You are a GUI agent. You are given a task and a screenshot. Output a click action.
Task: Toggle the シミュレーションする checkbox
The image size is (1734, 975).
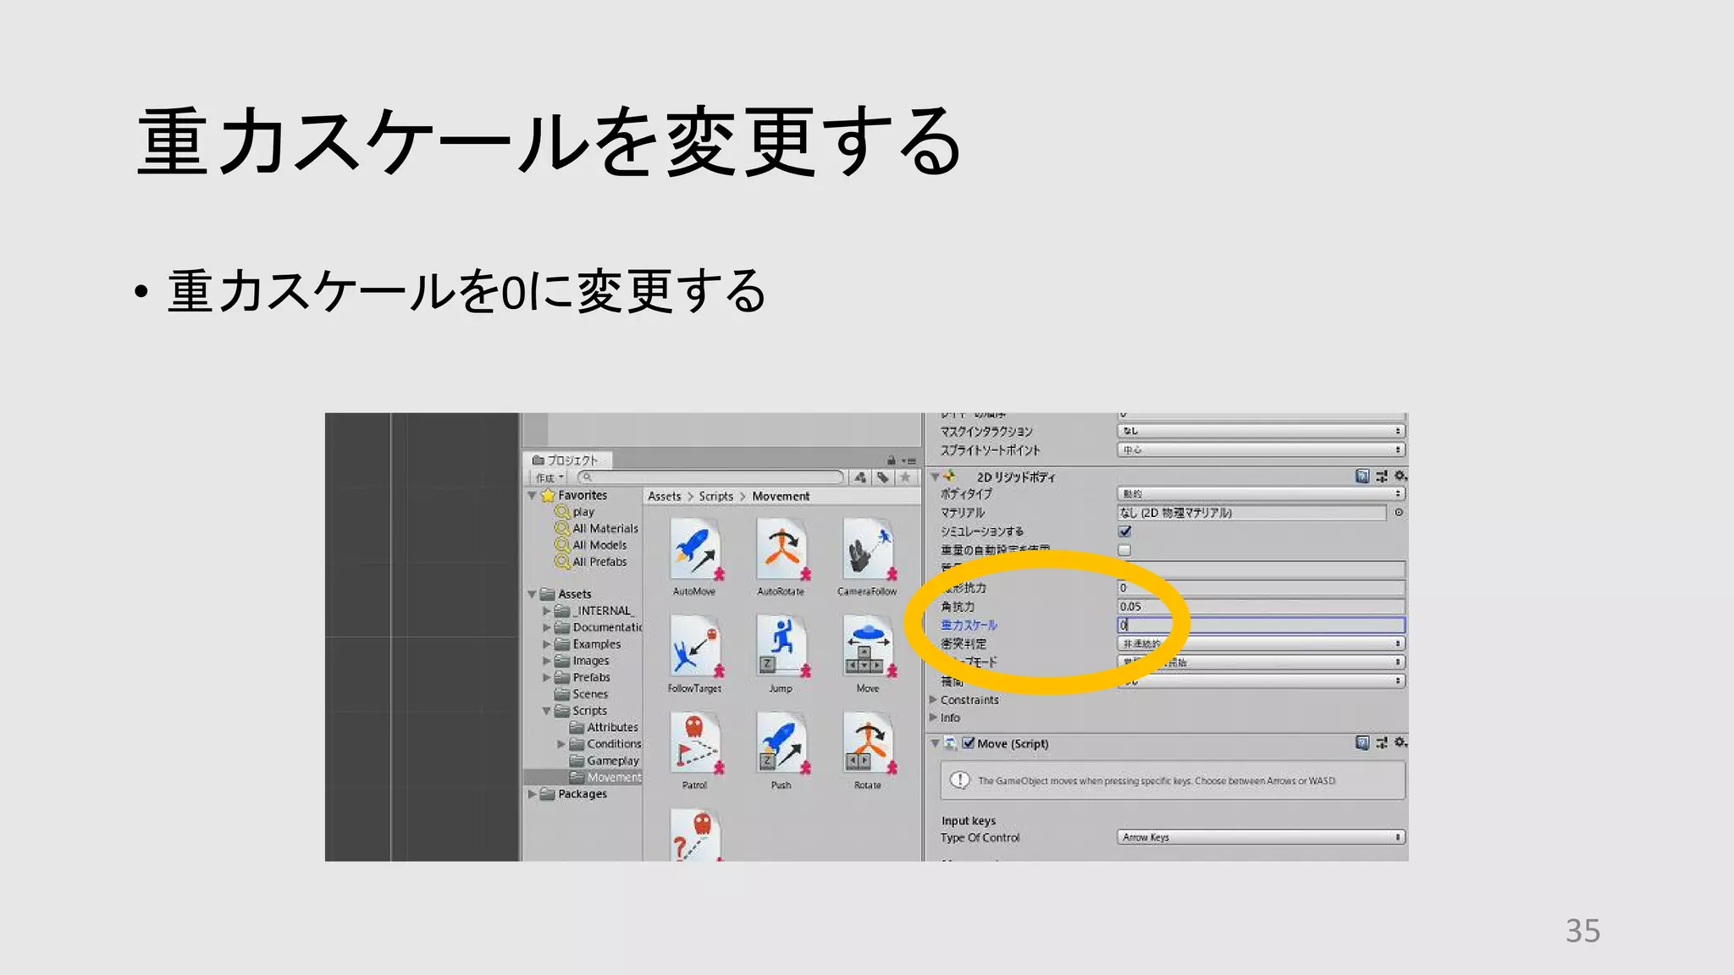click(x=1124, y=532)
